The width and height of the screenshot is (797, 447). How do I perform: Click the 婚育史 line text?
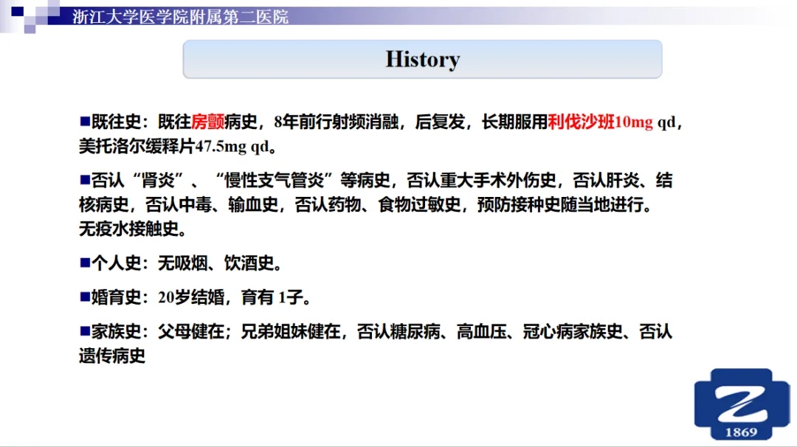coord(201,298)
